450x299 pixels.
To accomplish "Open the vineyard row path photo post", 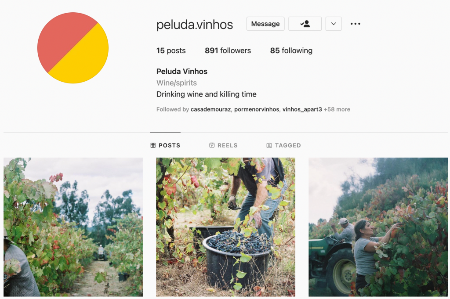I will pos(73,227).
